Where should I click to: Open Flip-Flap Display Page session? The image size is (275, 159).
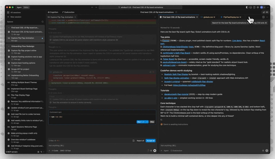[x=25, y=96]
